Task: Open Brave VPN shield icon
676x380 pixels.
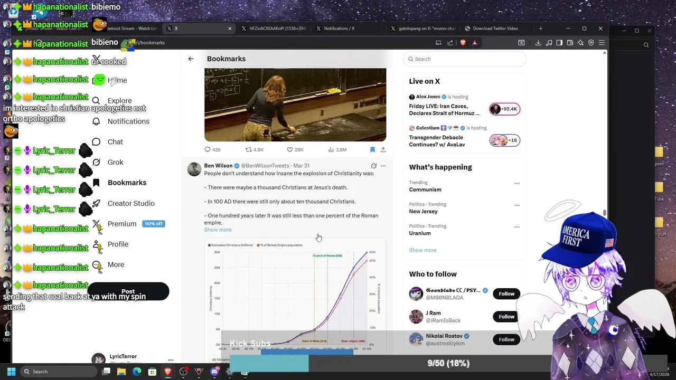Action: click(591, 43)
